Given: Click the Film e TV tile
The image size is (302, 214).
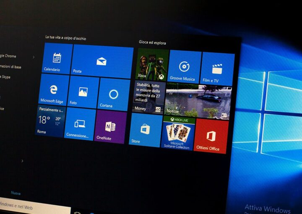Looking at the screenshot, I should 217,69.
